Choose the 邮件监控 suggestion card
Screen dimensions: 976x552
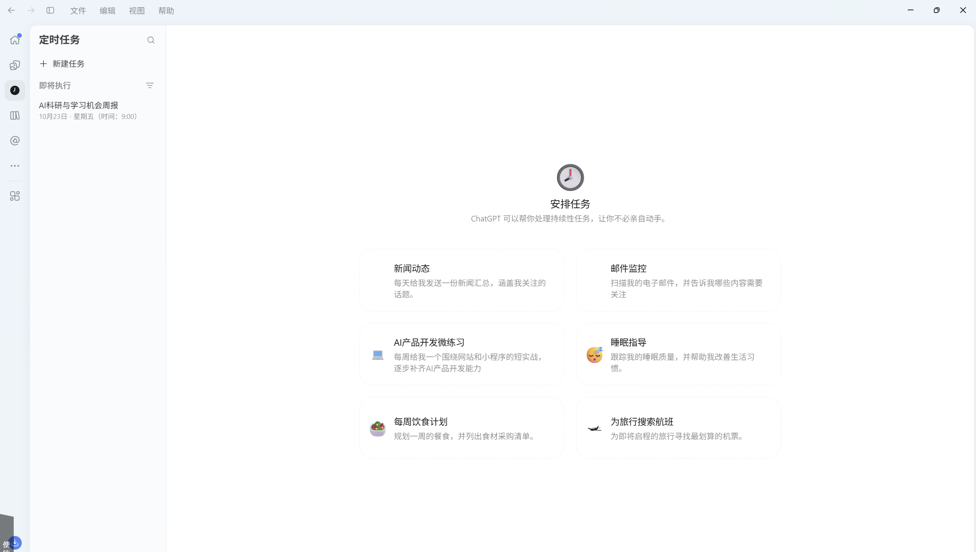[679, 280]
